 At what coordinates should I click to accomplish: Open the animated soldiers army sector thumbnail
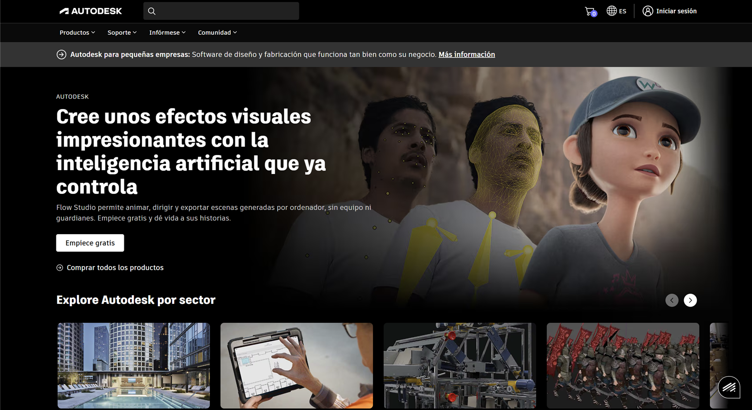tap(623, 365)
